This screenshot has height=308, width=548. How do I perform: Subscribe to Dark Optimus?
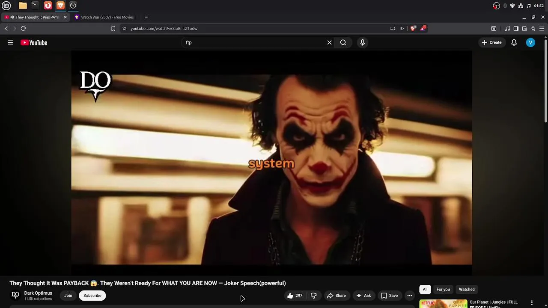92,296
